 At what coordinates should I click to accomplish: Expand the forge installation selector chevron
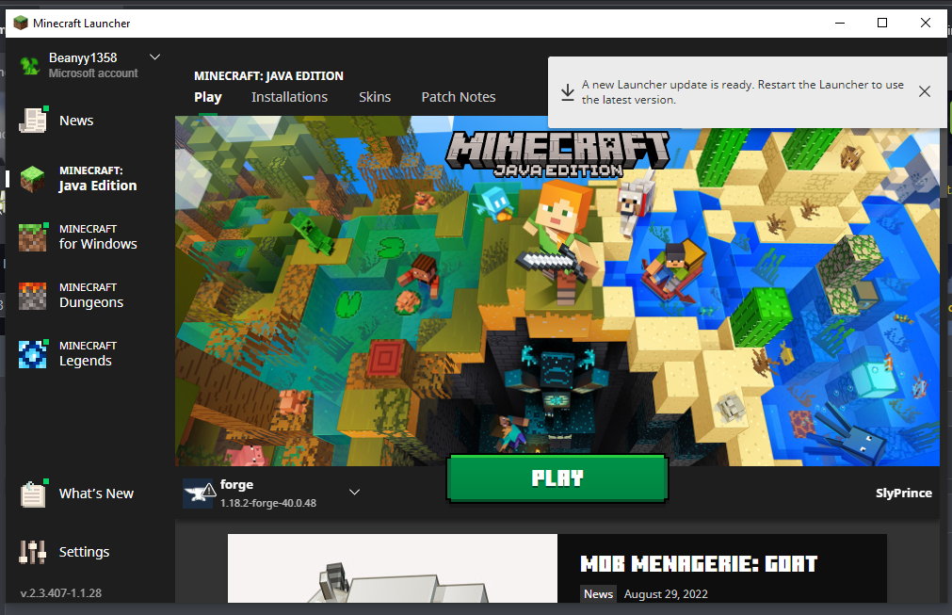pyautogui.click(x=355, y=492)
